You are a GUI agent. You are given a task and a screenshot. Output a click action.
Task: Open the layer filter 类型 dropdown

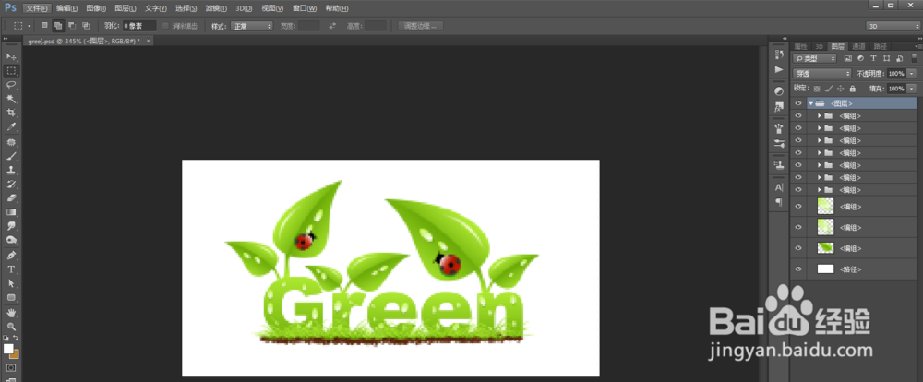point(815,58)
